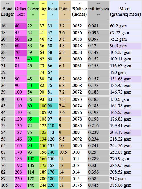The image size is (142, 189).
Task: Click the Text label under Offset
Action: tap(21, 14)
